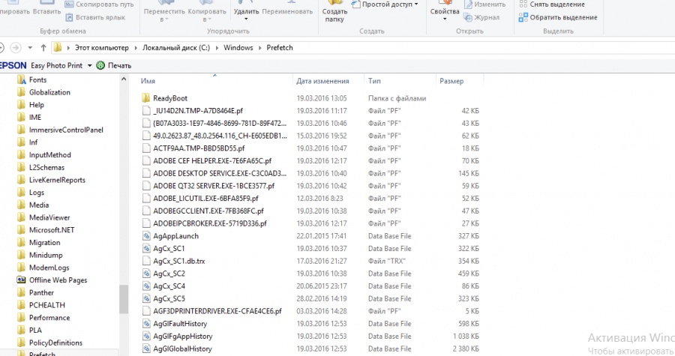675x356 pixels.
Task: Expand breadcrumb arrow after Локальный диск (C:)
Action: [217, 48]
